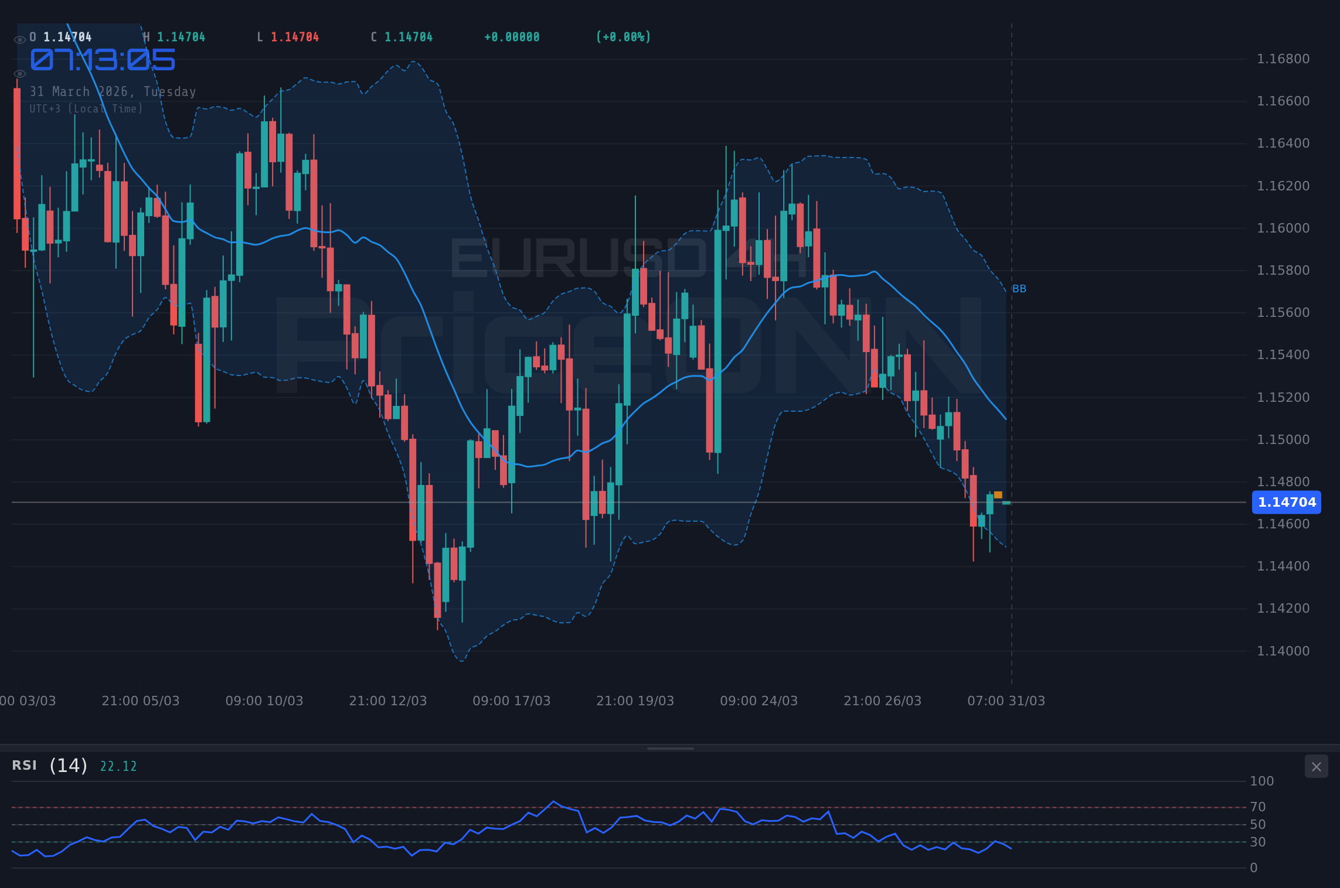Click the date text 31 March 2026, Tuesday
1340x888 pixels.
click(x=113, y=91)
